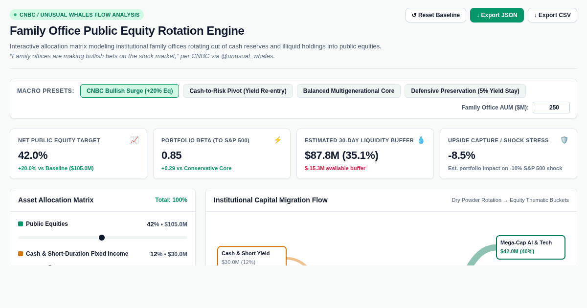Click the -8.5% shock stress value
The width and height of the screenshot is (587, 308).
click(462, 155)
